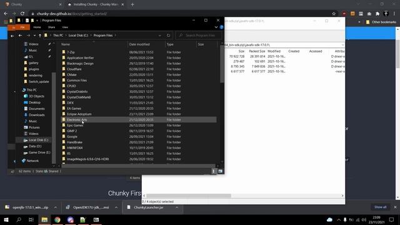Click the EA Games folder icon
400x225 pixels.
point(64,108)
